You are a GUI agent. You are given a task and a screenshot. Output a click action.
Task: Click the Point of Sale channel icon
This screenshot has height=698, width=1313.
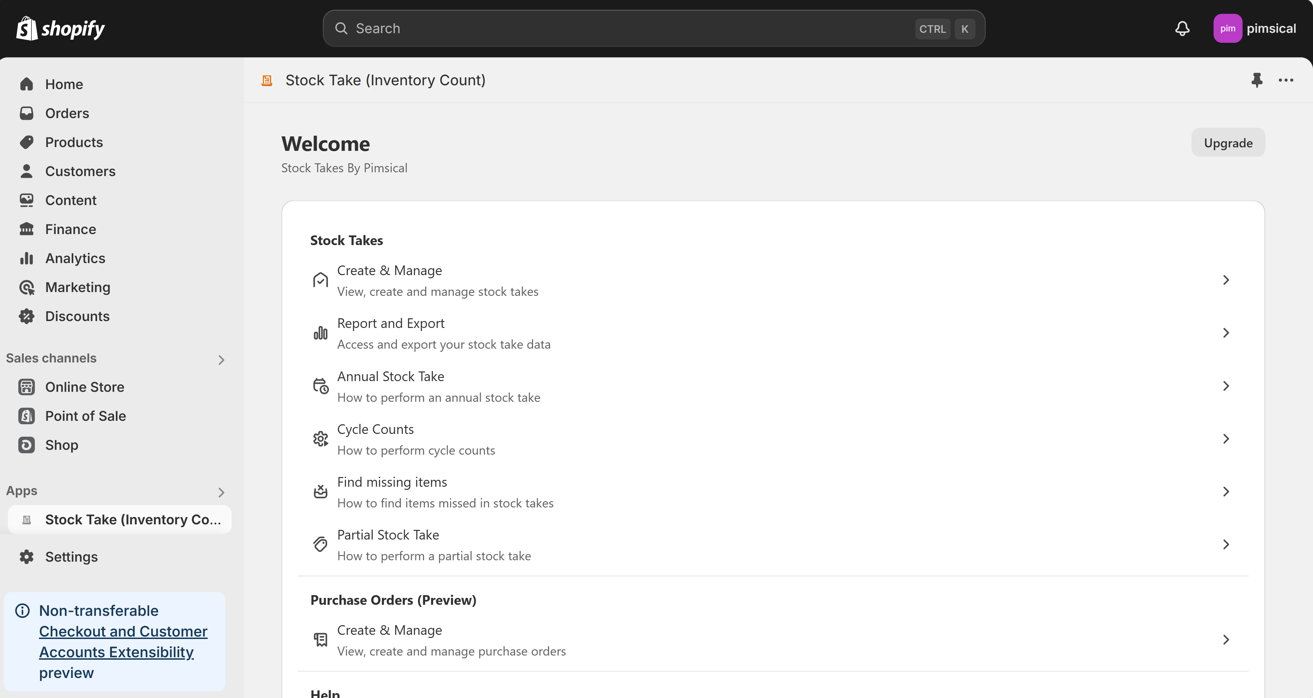pyautogui.click(x=27, y=416)
